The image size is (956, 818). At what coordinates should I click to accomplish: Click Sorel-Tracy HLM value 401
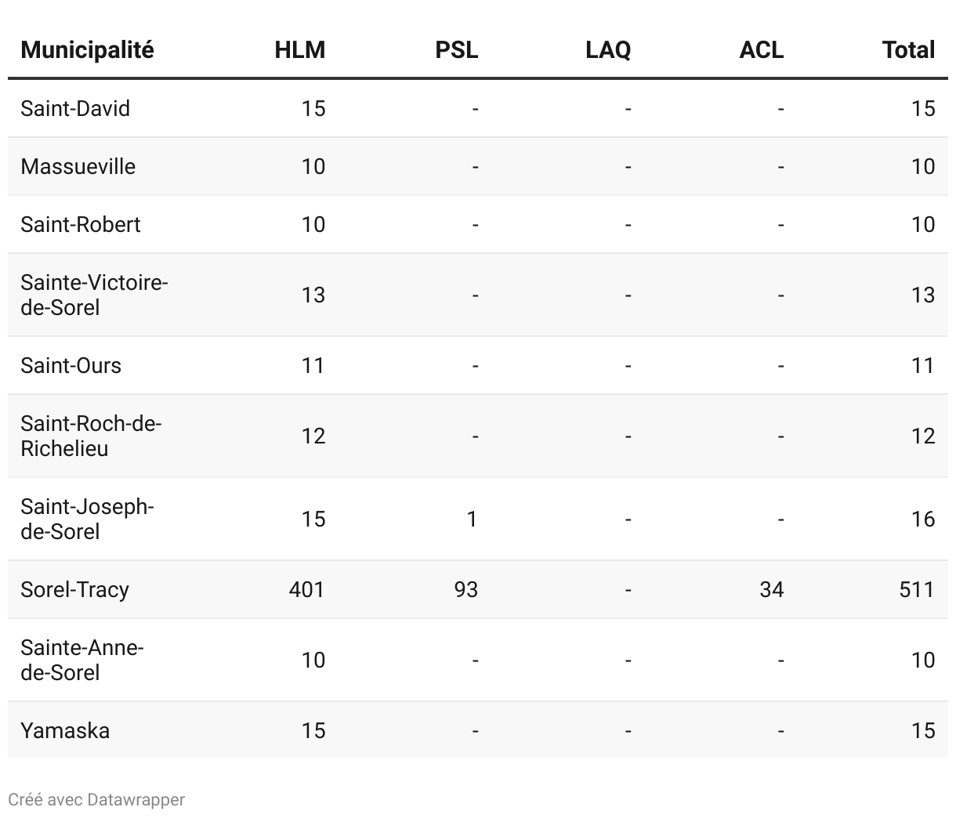[306, 589]
